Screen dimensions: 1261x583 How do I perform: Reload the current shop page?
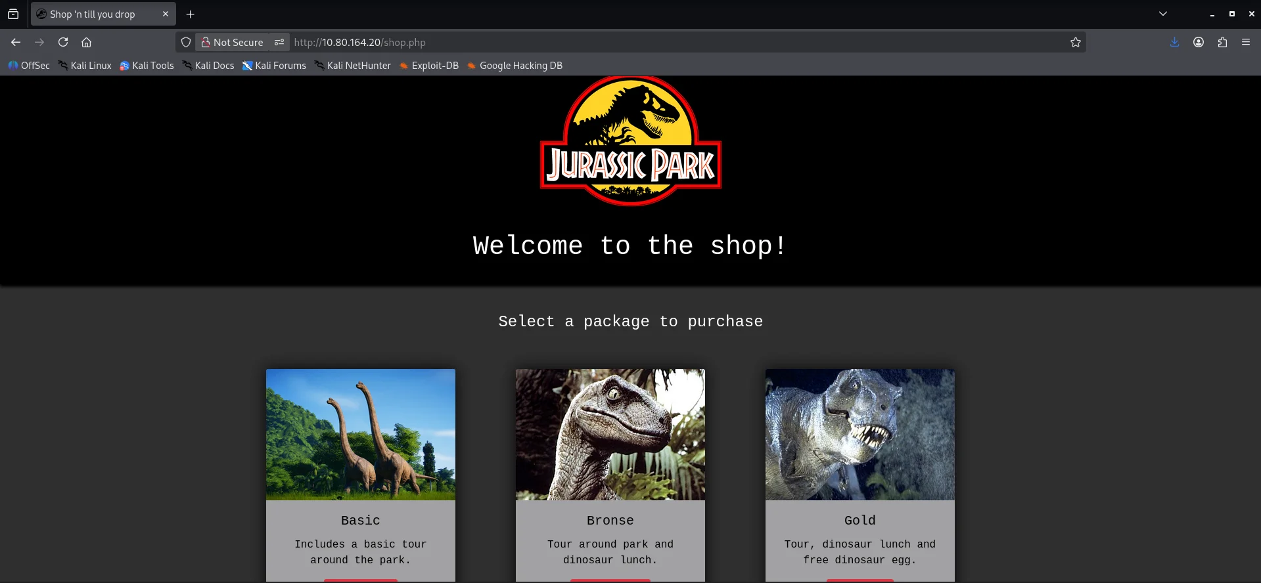pyautogui.click(x=63, y=42)
